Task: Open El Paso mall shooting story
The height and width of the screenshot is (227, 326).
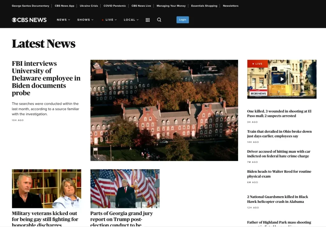Action: point(279,113)
